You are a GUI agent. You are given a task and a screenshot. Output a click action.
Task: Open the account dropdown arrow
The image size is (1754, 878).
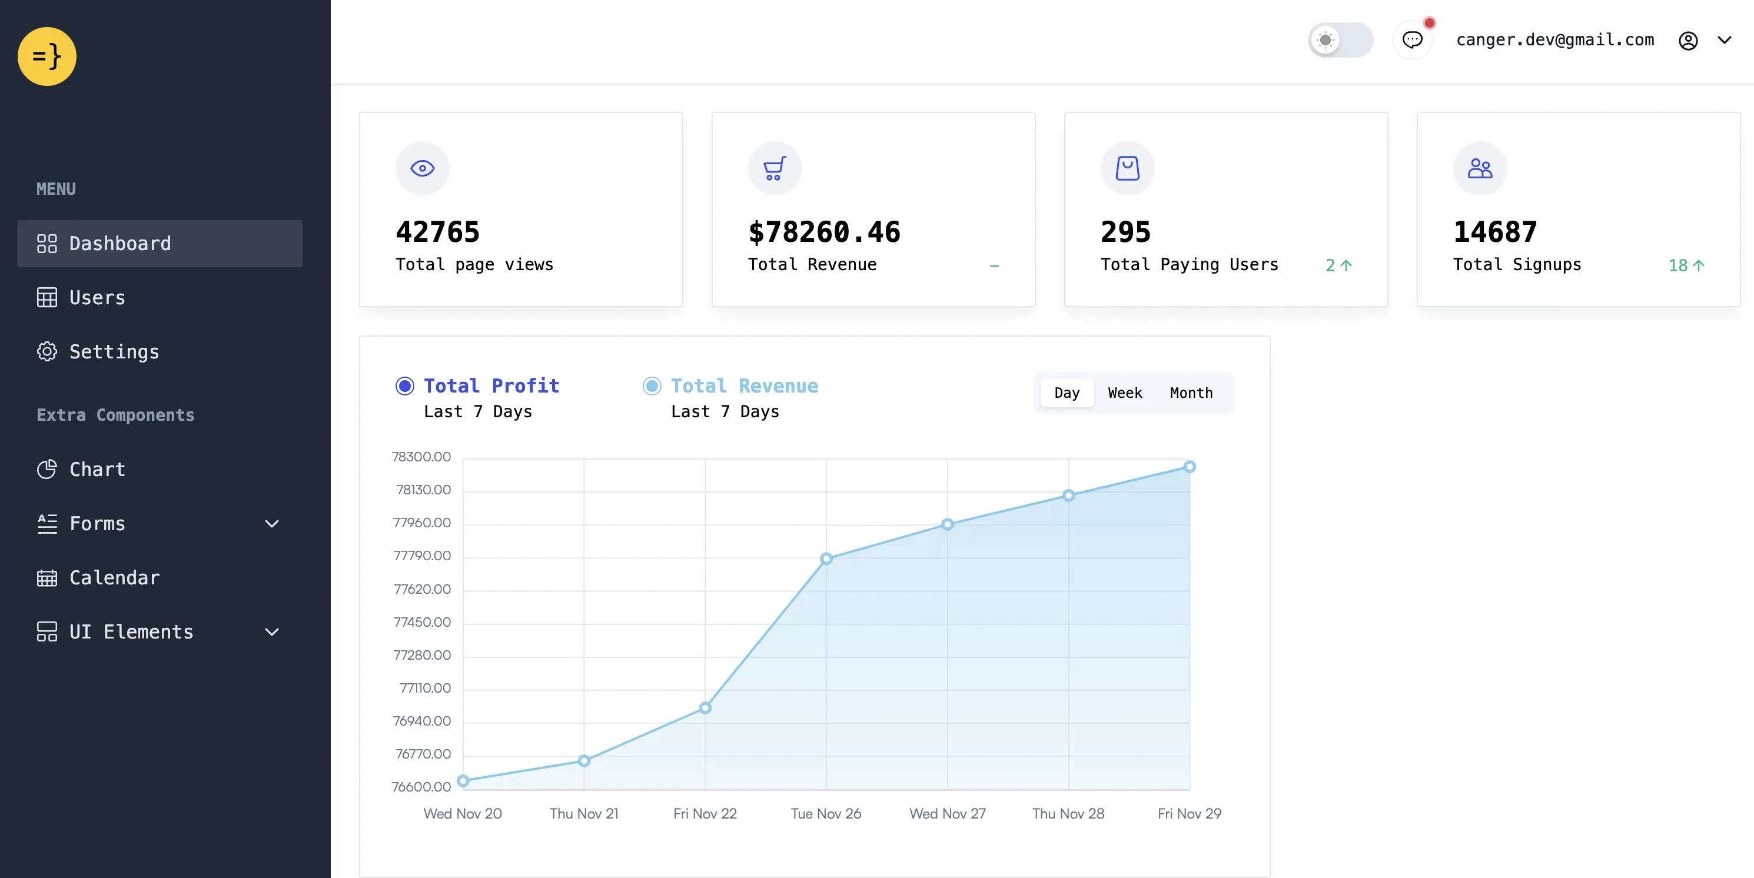pos(1725,40)
